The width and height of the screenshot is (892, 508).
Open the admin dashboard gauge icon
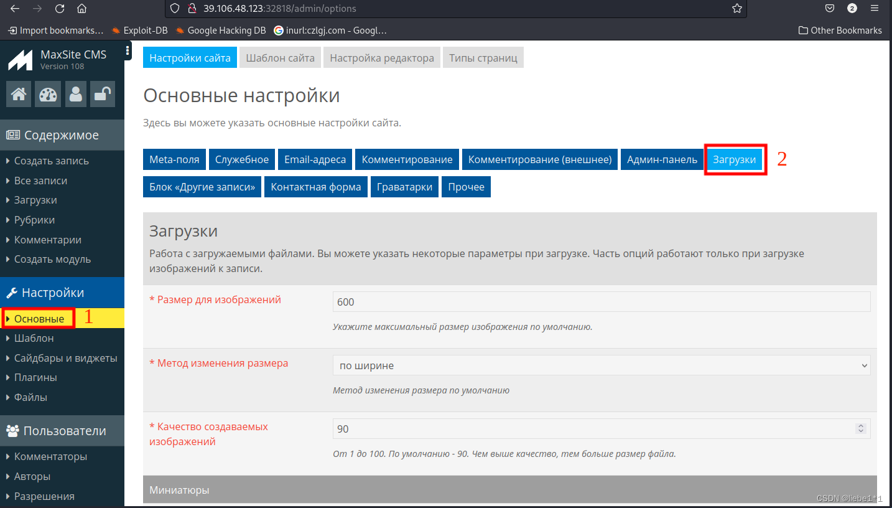[x=48, y=94]
